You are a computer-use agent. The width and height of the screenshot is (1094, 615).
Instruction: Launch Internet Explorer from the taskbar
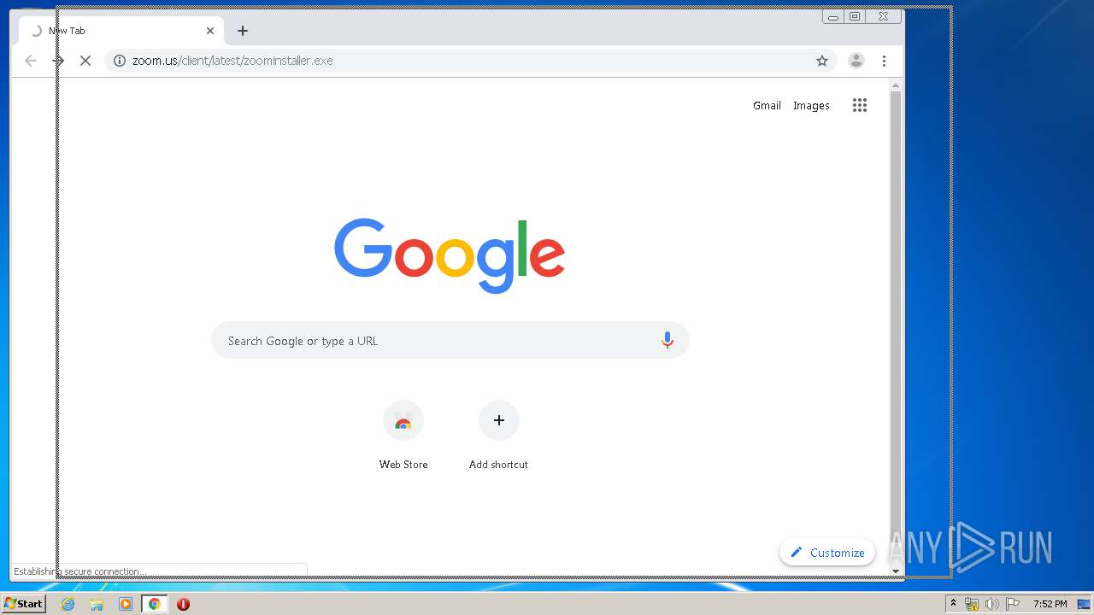pos(68,604)
